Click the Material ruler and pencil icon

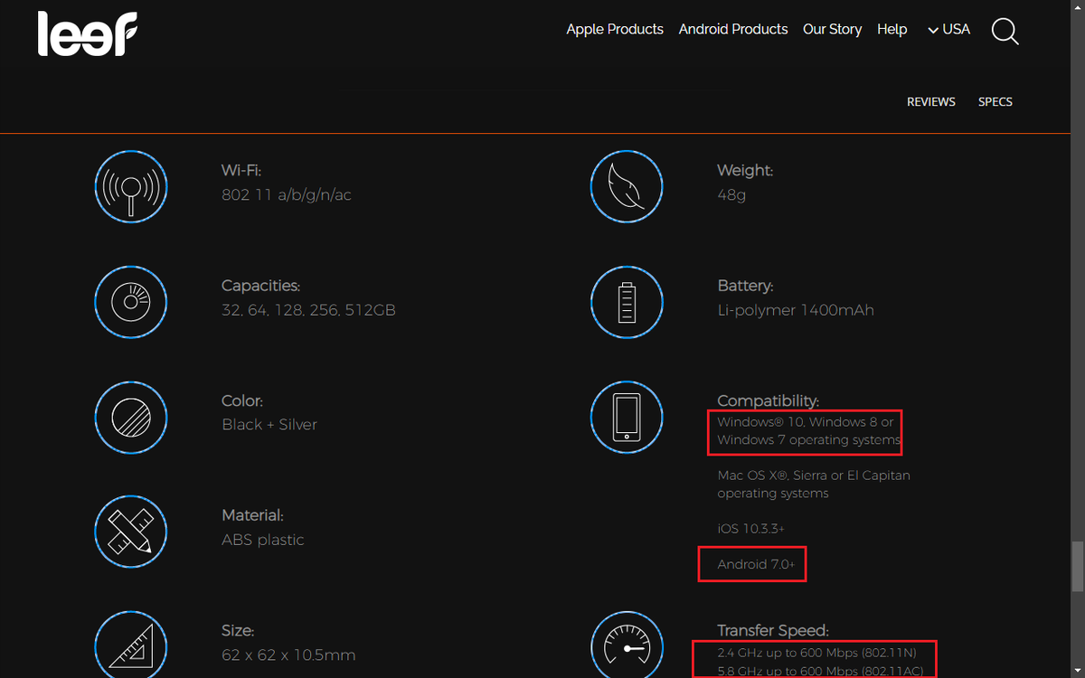point(131,532)
